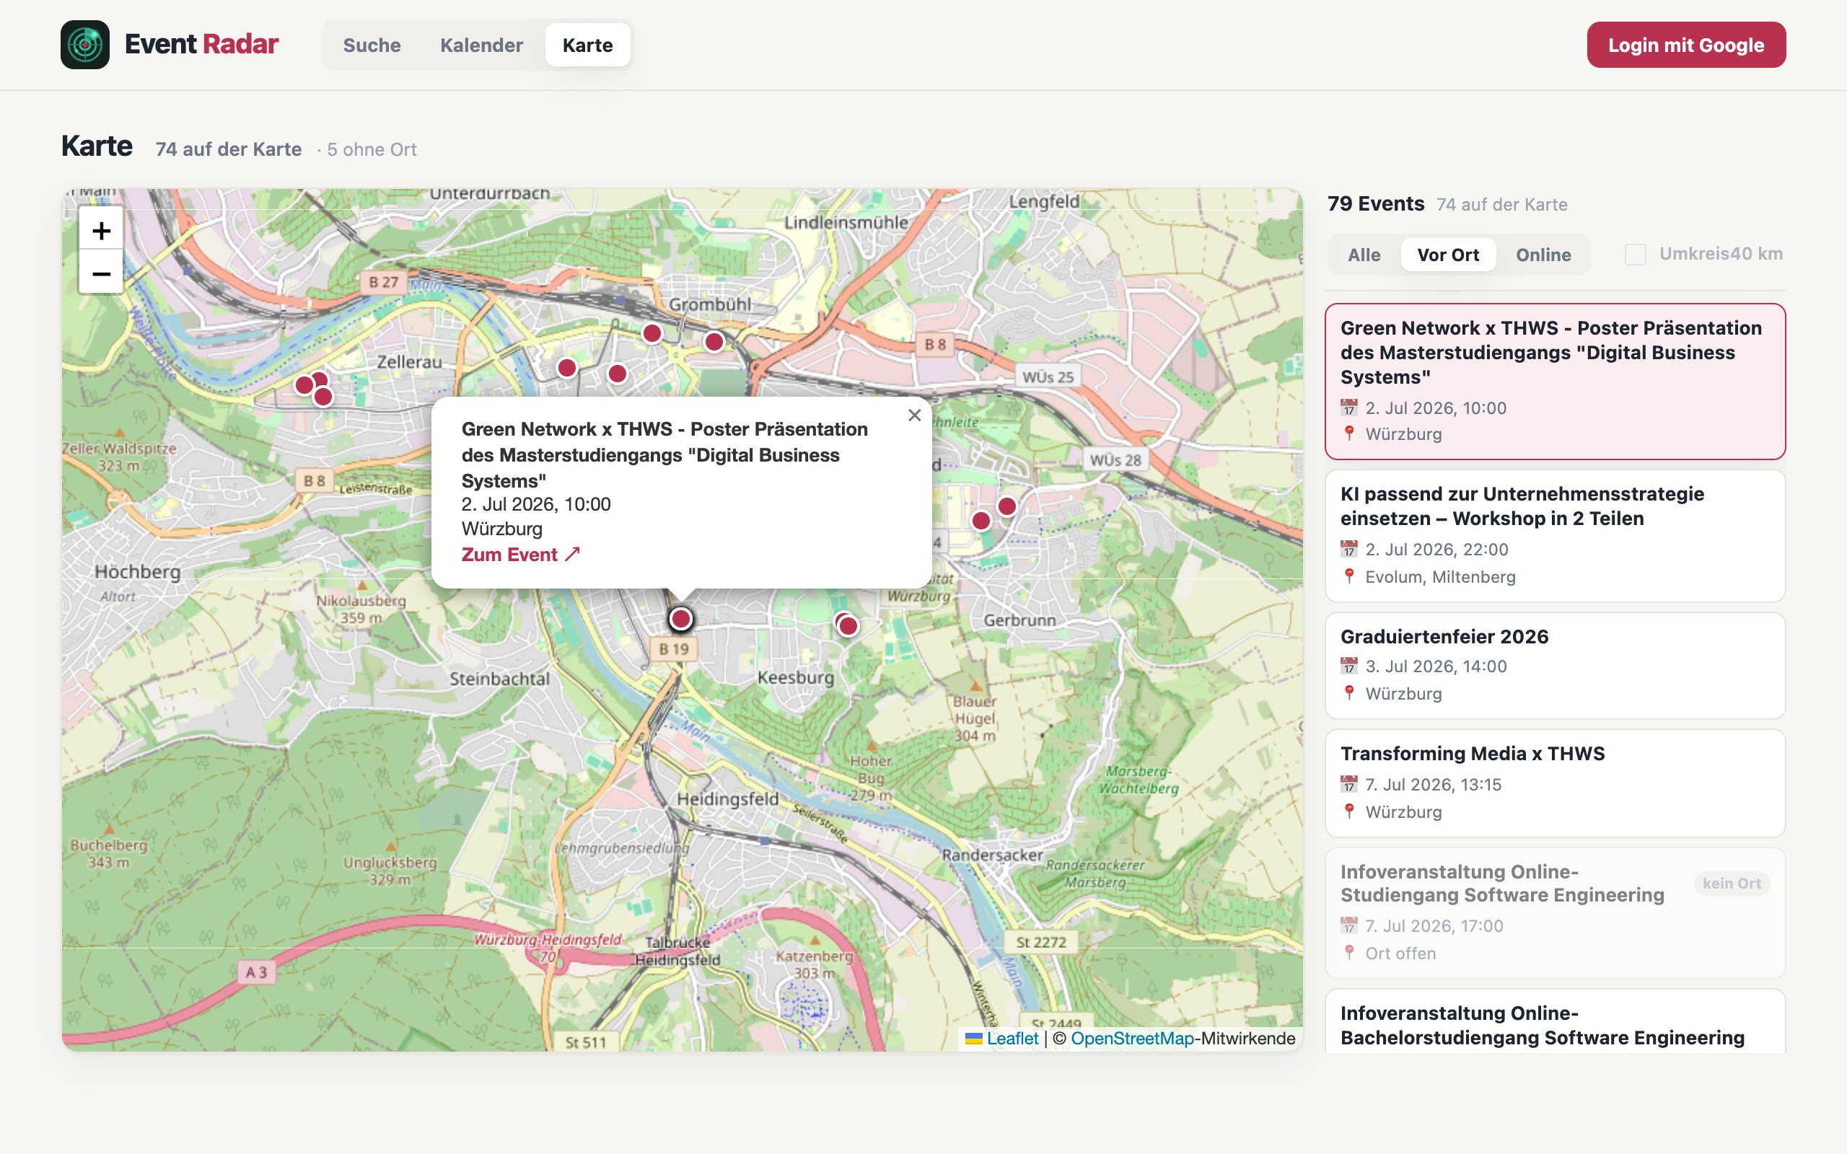This screenshot has width=1847, height=1154.
Task: Filter events by Vor Ort
Action: (1448, 255)
